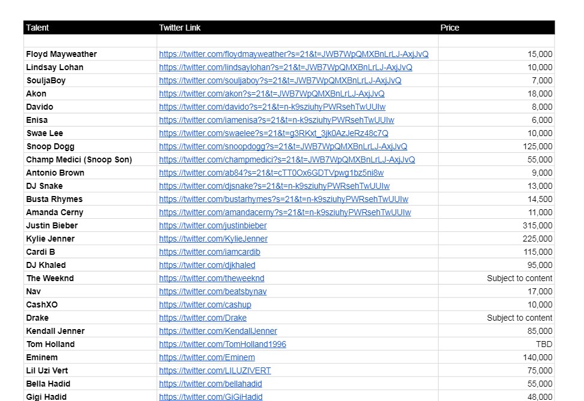Visit the bellahadid Twitter link
The height and width of the screenshot is (401, 584).
click(211, 384)
